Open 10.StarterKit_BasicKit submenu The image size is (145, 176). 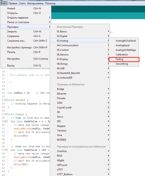pyautogui.click(x=80, y=73)
